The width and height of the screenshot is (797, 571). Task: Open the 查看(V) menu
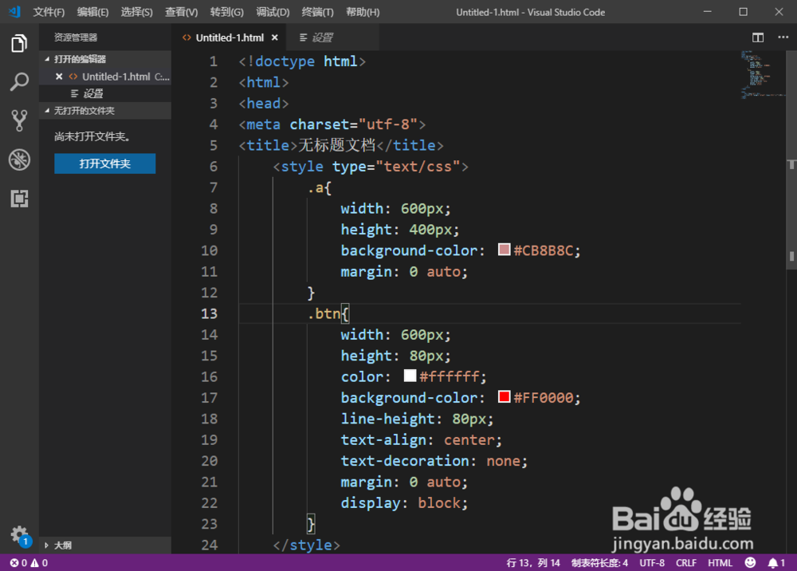click(182, 12)
